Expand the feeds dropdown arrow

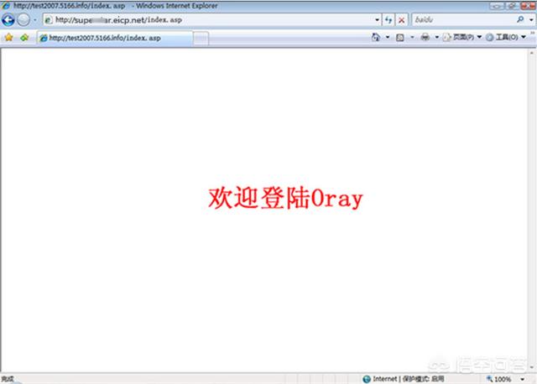click(x=412, y=37)
